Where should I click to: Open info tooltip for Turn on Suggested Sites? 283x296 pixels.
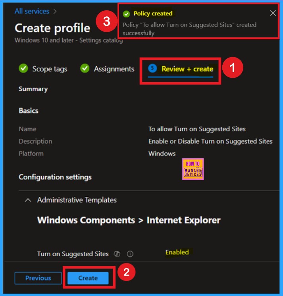pyautogui.click(x=130, y=254)
